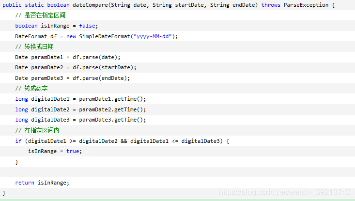Click the ParseException keyword in signature
This screenshot has height=201, width=355.
pos(306,5)
